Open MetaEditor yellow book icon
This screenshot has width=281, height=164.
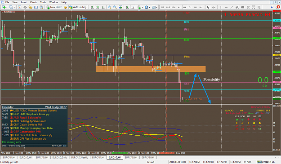(65, 7)
